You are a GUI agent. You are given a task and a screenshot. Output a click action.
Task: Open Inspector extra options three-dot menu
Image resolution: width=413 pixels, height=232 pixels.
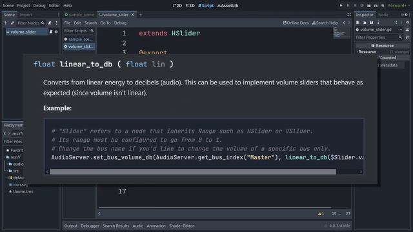(378, 23)
